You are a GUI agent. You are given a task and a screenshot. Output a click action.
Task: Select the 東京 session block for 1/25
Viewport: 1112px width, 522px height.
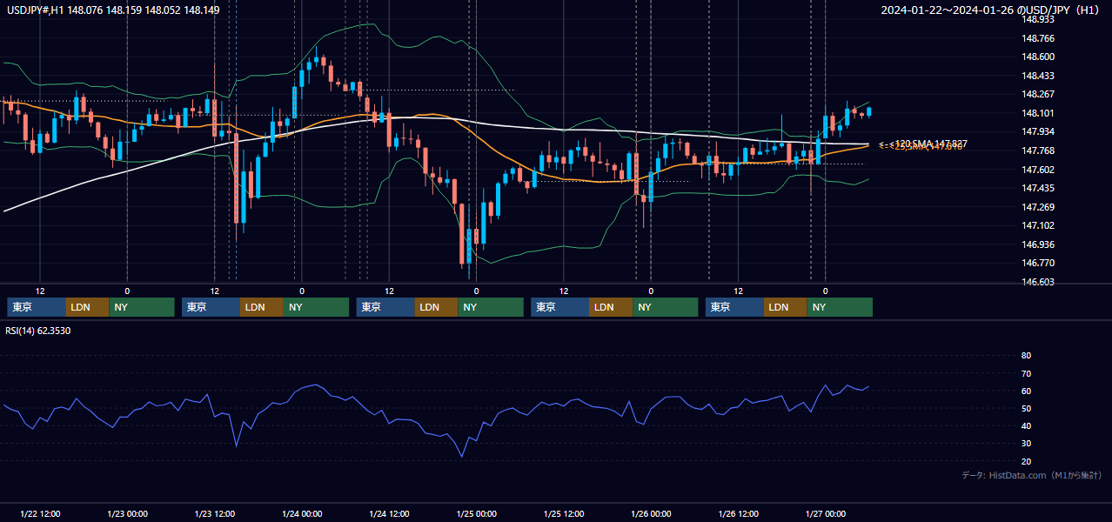(560, 307)
